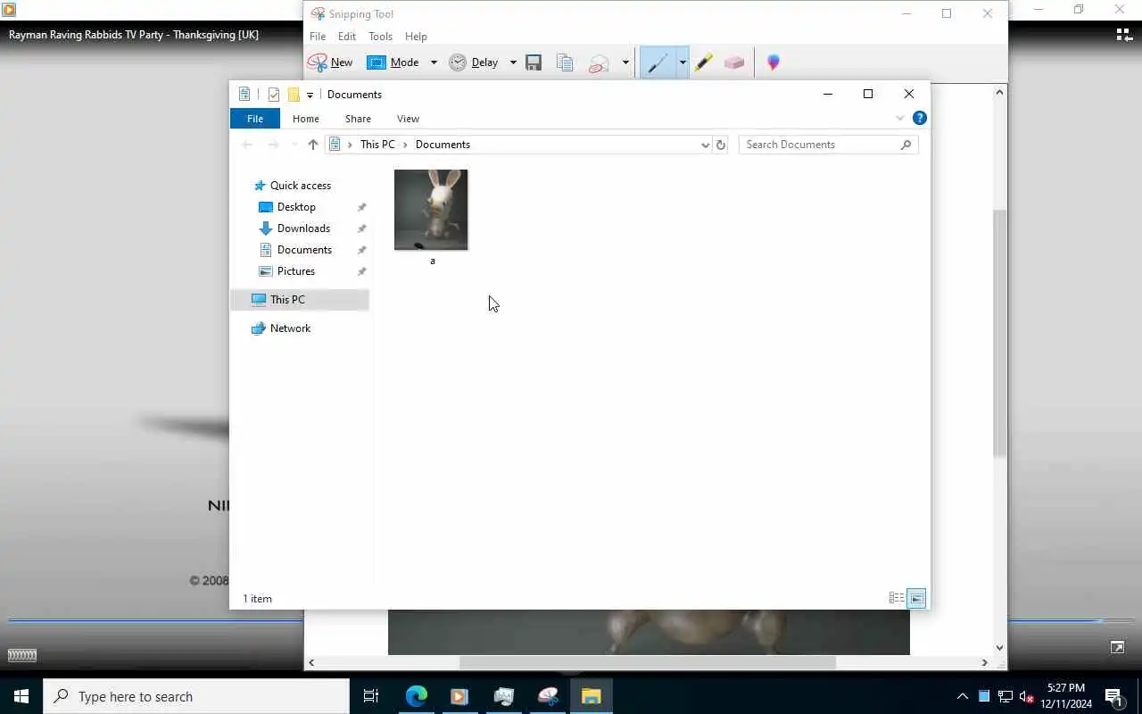This screenshot has width=1142, height=714.
Task: Open Explorer help question mark icon
Action: click(x=920, y=118)
